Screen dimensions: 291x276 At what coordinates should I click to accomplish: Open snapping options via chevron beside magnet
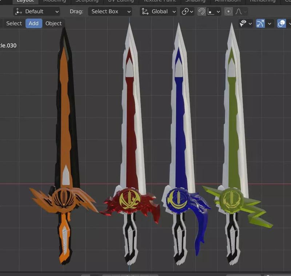(218, 11)
